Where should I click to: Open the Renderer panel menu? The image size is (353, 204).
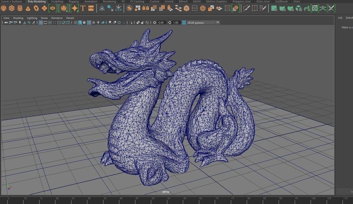(57, 18)
